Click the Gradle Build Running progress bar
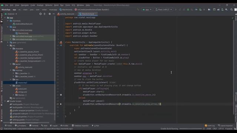The height and width of the screenshot is (133, 237). pos(190,129)
